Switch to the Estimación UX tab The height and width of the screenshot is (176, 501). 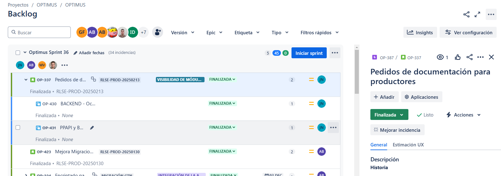pyautogui.click(x=408, y=145)
